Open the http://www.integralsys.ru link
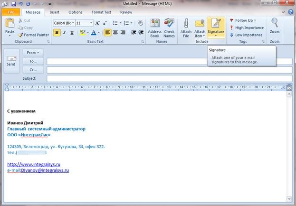This screenshot has height=206, width=296. click(x=34, y=164)
